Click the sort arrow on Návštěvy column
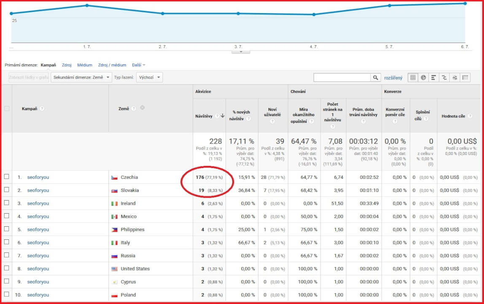 click(x=223, y=115)
